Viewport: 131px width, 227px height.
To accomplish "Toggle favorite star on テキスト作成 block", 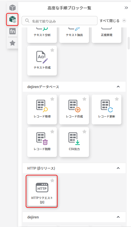I will (52, 50).
